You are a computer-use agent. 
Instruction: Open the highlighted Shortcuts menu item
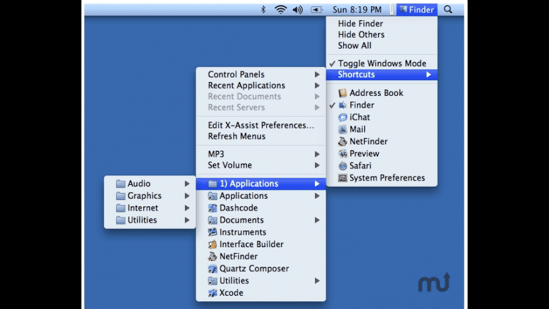pos(382,74)
